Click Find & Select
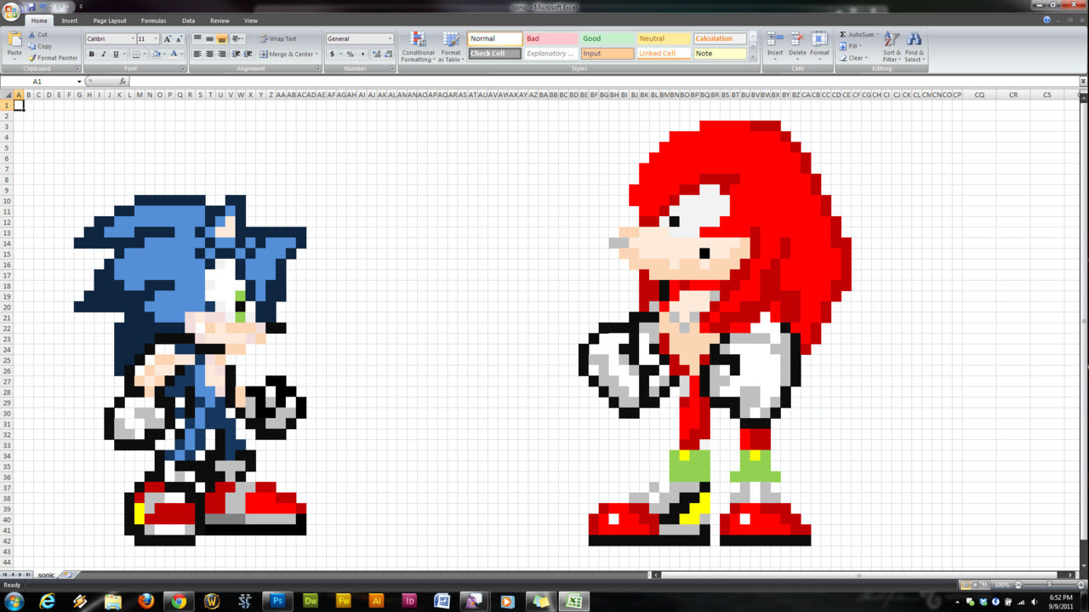 pyautogui.click(x=913, y=46)
